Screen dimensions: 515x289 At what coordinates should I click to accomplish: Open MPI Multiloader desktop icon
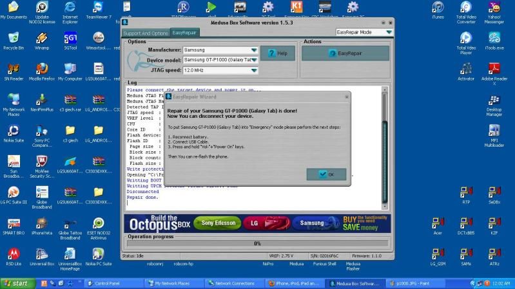point(494,136)
